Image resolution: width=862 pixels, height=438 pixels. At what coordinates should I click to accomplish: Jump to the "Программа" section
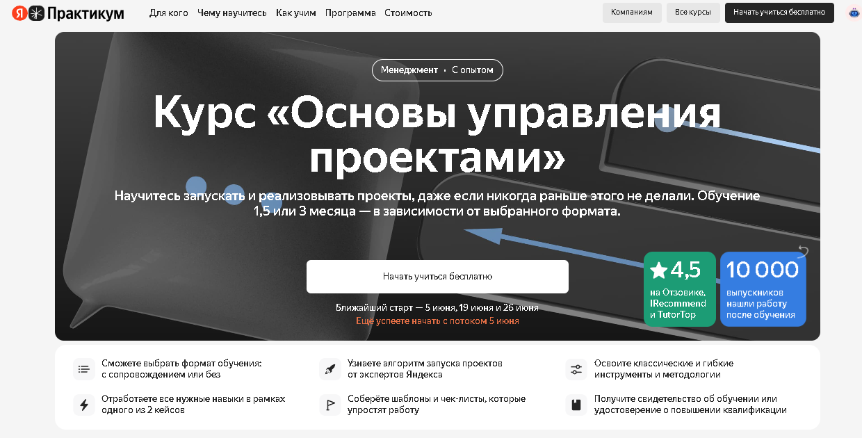(350, 13)
